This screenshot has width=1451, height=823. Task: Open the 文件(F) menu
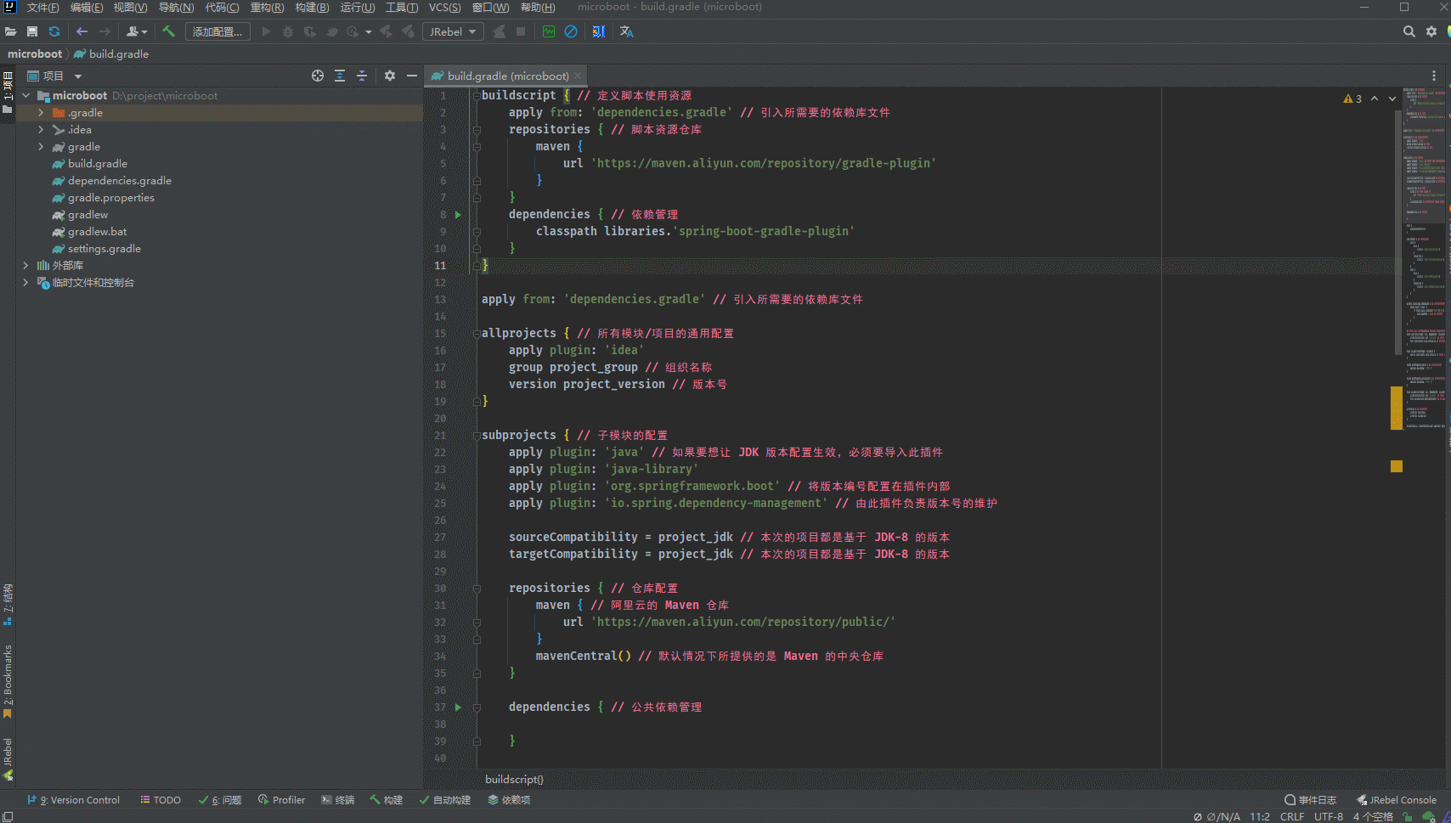(43, 8)
